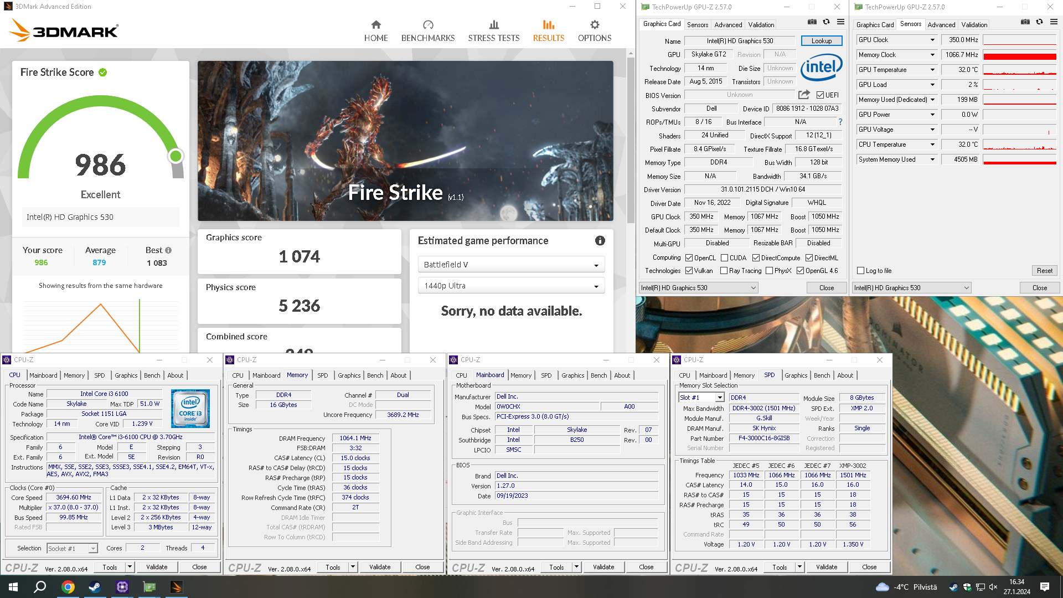
Task: Click Close button in first GPU-Z window
Action: 827,288
